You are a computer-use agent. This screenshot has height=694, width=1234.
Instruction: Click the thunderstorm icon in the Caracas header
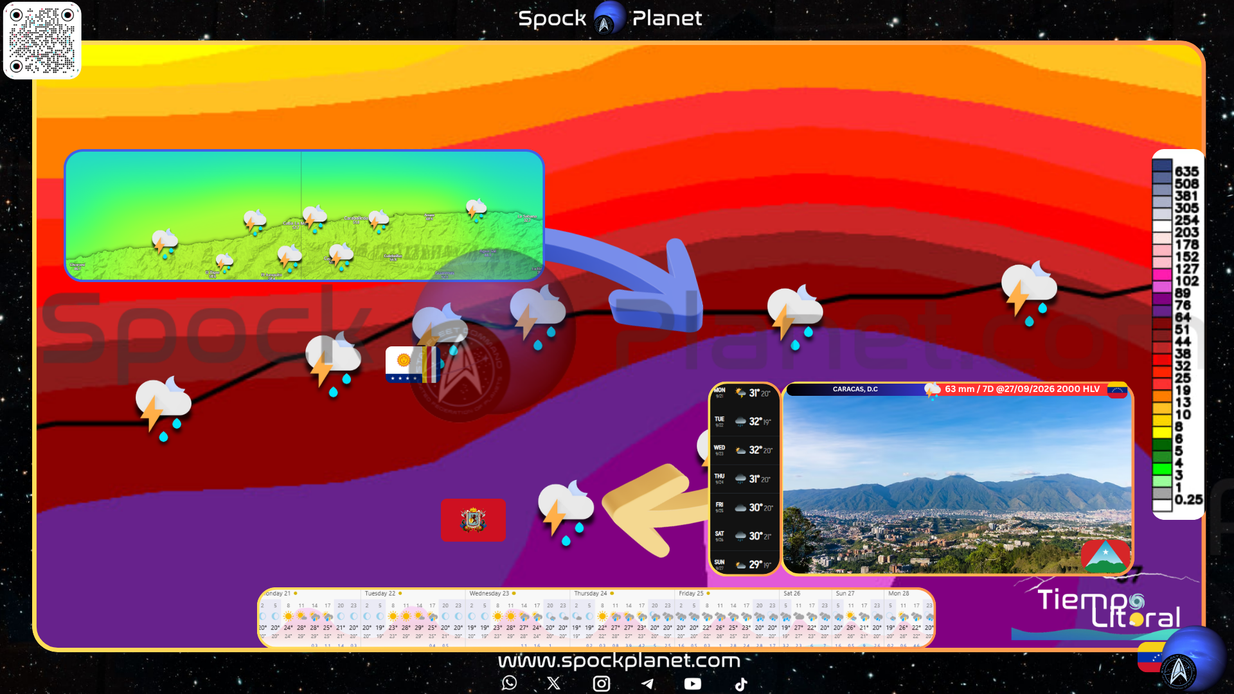933,390
